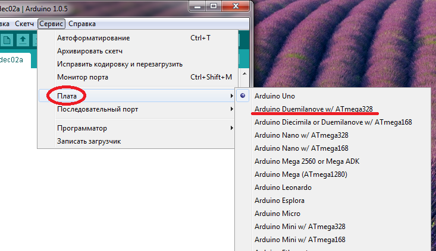The width and height of the screenshot is (436, 251).
Task: Click the Open sketch arrow-up icon
Action: [x=23, y=40]
